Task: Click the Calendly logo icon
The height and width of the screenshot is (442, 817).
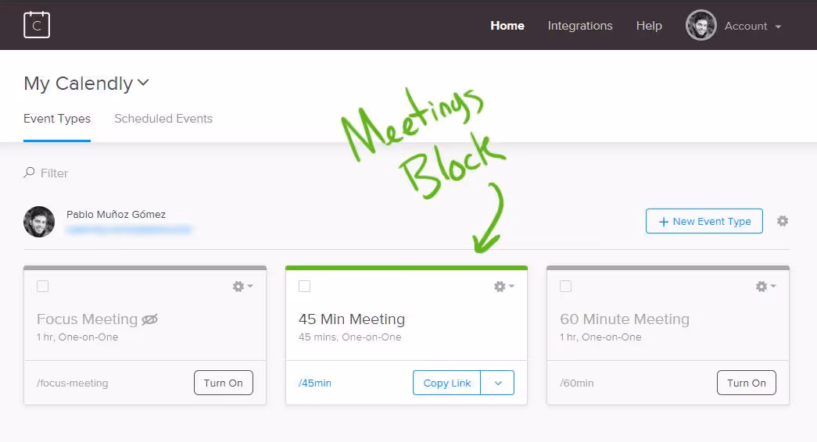Action: (x=37, y=24)
